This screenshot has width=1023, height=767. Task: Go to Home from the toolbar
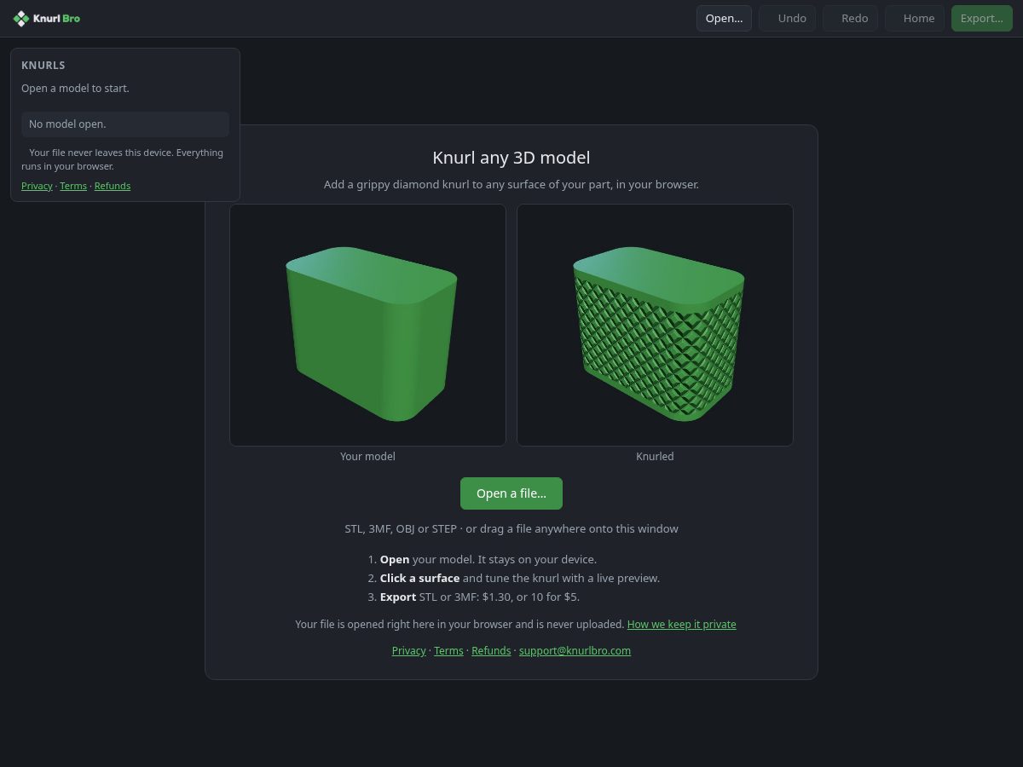915,18
